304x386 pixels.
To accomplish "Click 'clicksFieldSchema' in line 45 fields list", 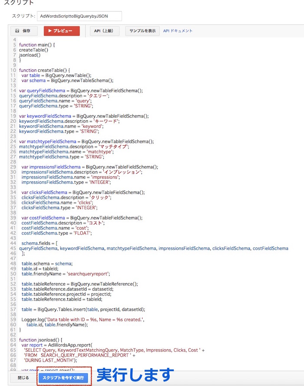I will [231, 249].
